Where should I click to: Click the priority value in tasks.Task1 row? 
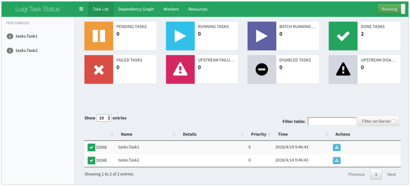click(249, 147)
